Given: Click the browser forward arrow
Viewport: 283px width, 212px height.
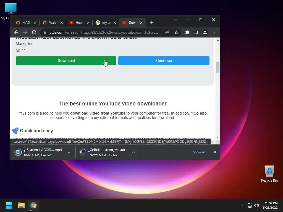Looking at the screenshot, I should point(25,32).
